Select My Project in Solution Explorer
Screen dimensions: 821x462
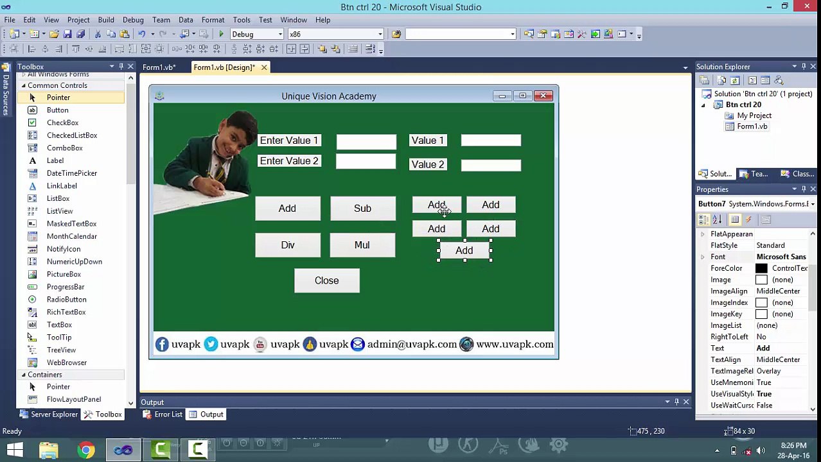754,116
